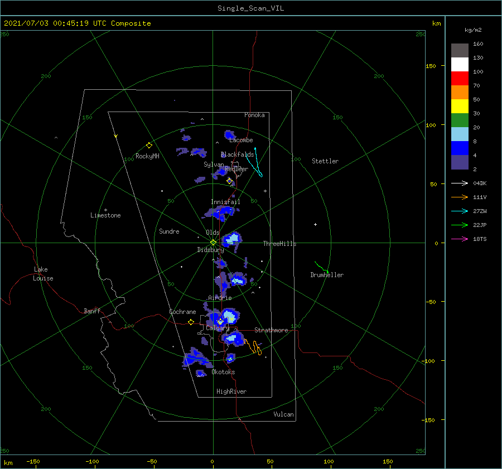The image size is (502, 469).
Task: Click the Lake Louise label
Action: (43, 274)
